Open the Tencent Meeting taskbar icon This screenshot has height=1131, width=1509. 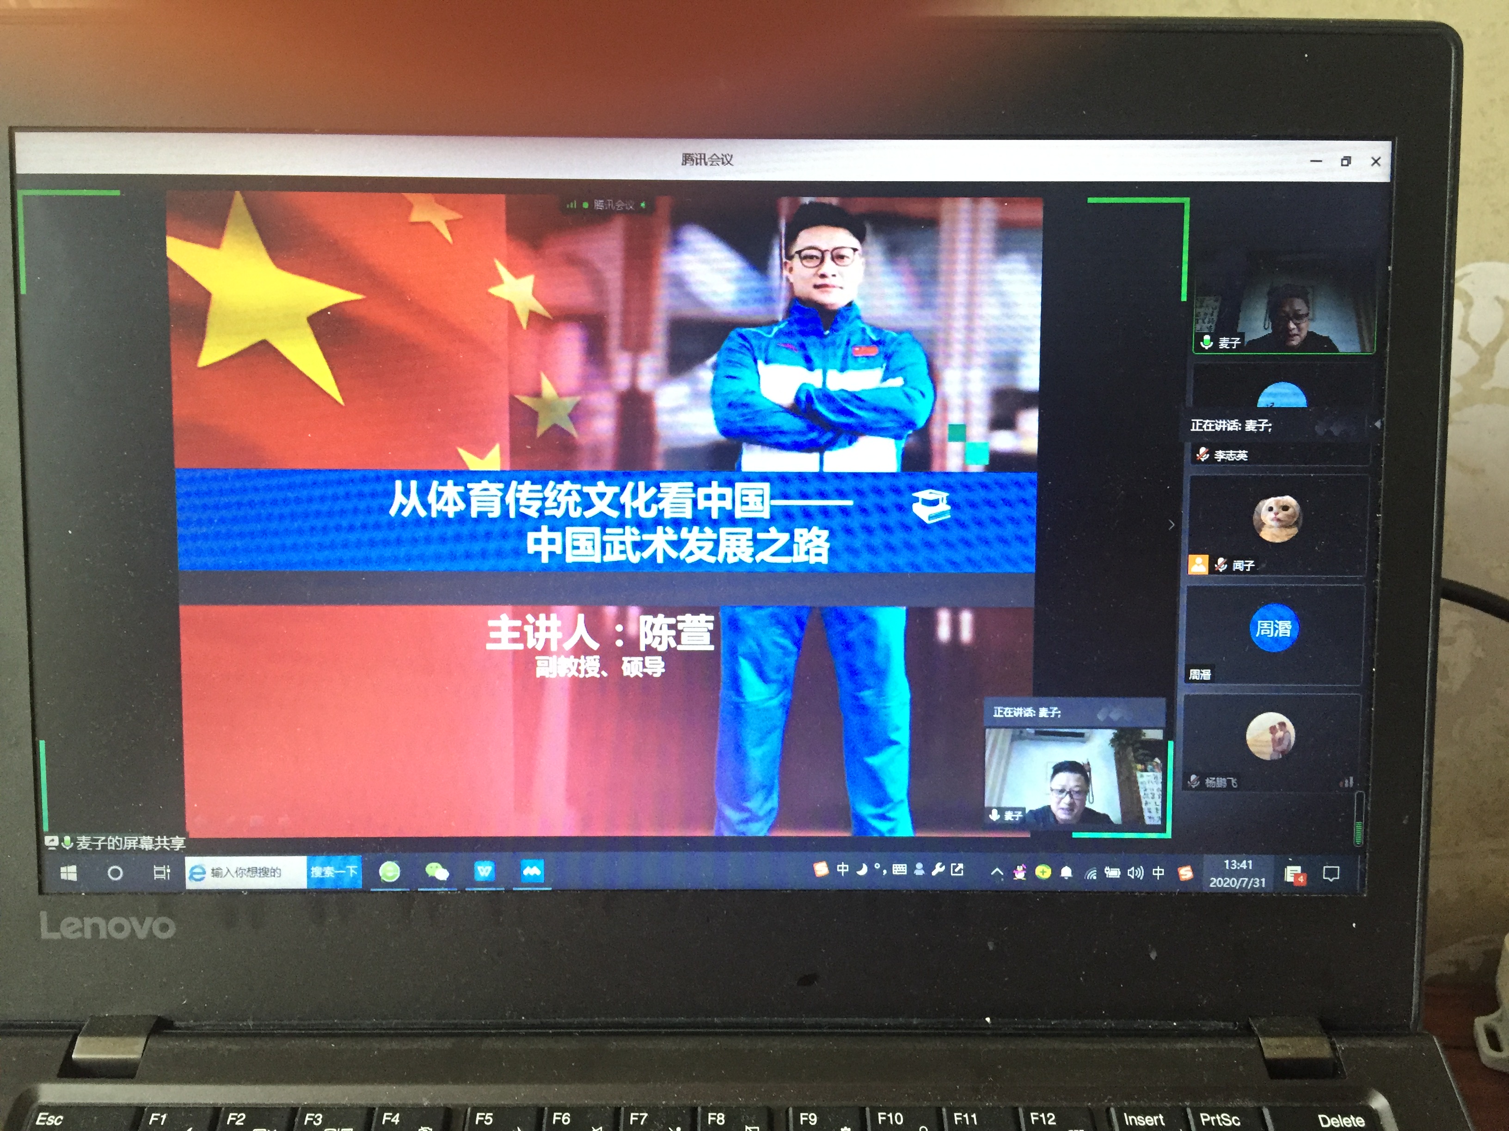point(531,871)
